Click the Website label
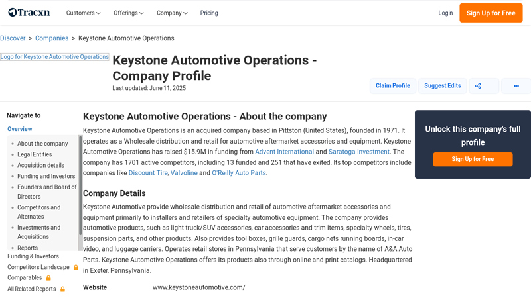The image size is (531, 298). click(95, 287)
